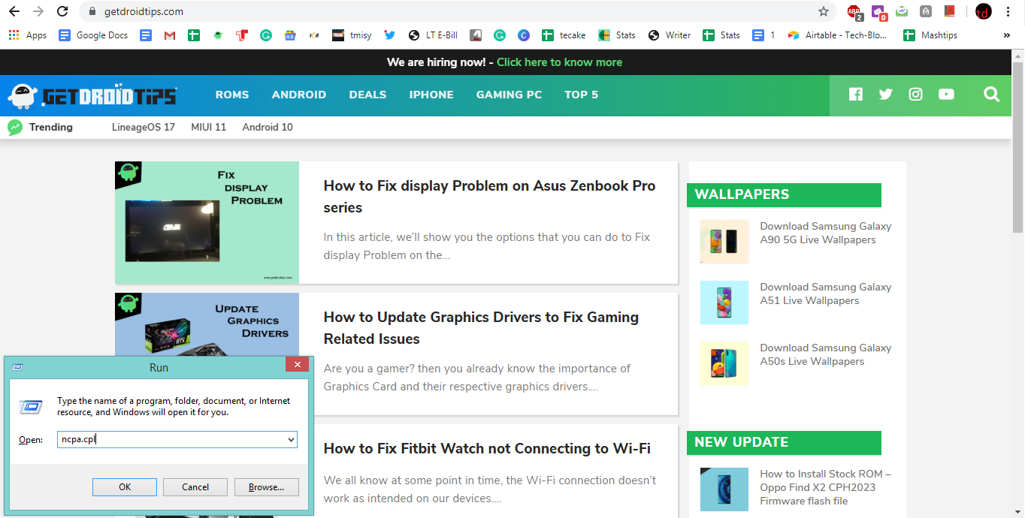
Task: Open the GAMING PC menu
Action: point(509,95)
